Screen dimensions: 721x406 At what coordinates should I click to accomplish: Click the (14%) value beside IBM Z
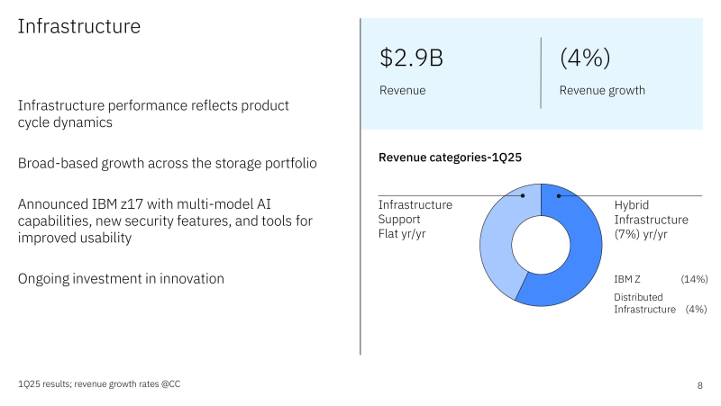pos(694,280)
